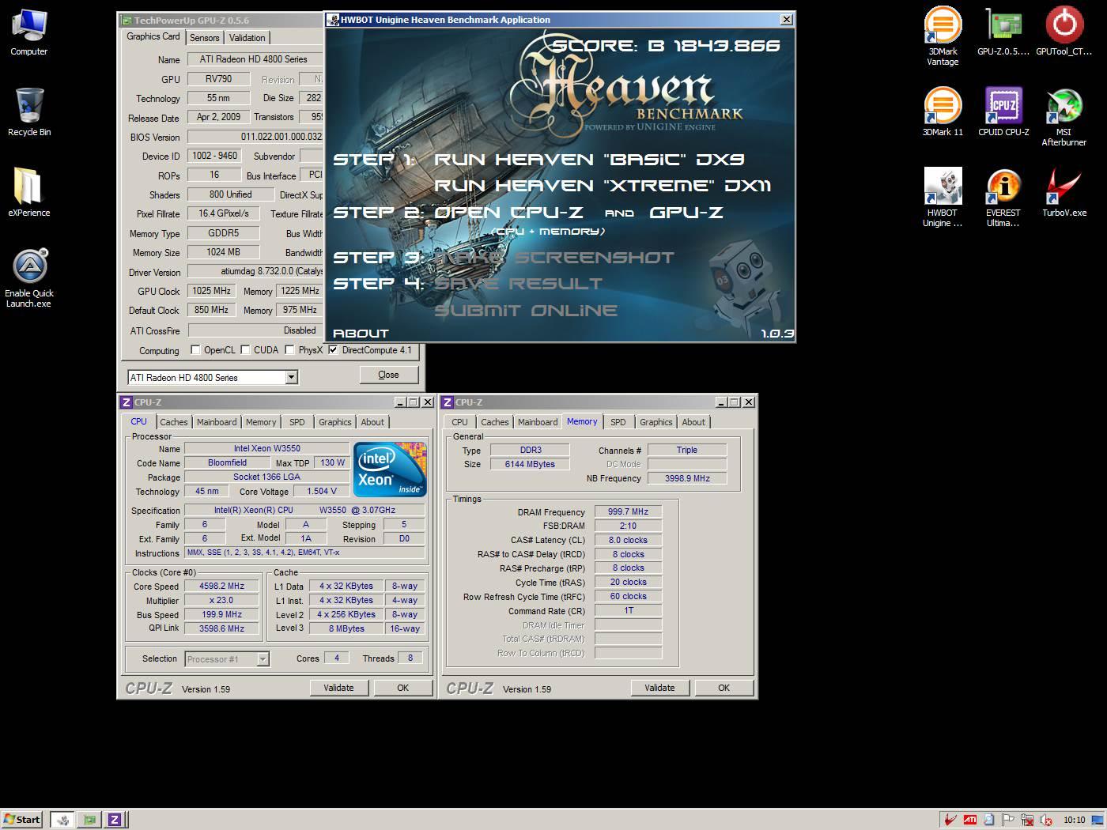Click the muted volume tray icon
Screen dimensions: 1107x830
coord(1046,820)
